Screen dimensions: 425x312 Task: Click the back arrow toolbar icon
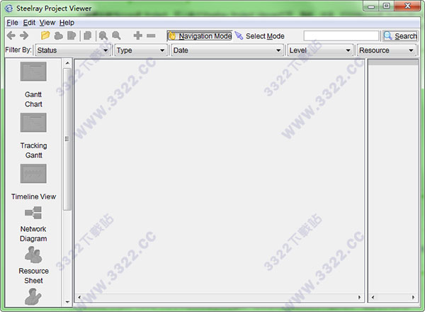coord(11,35)
